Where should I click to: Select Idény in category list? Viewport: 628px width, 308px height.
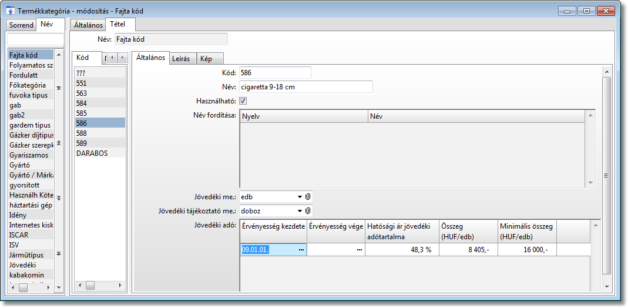[x=31, y=215]
